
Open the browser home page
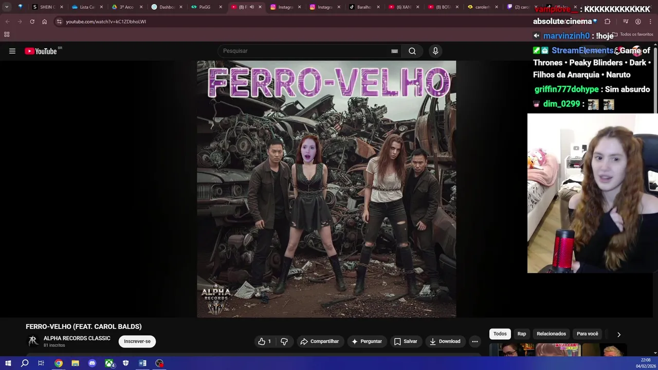tap(44, 22)
